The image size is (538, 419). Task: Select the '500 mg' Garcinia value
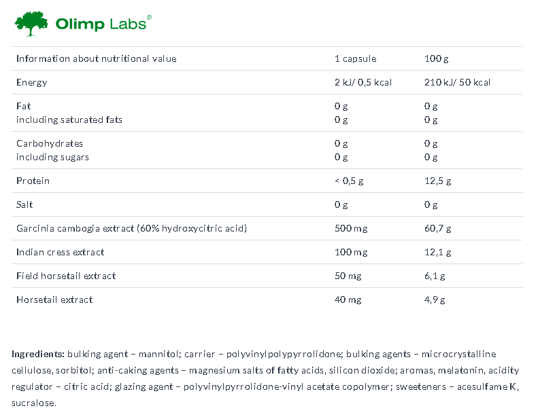point(351,228)
